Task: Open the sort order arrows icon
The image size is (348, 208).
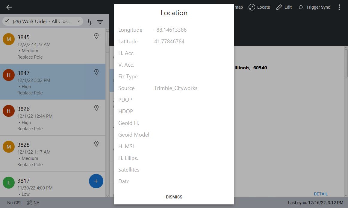Action: coord(90,22)
